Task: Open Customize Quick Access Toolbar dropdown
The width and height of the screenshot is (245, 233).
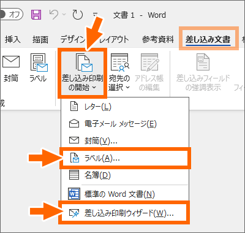Action: point(95,15)
